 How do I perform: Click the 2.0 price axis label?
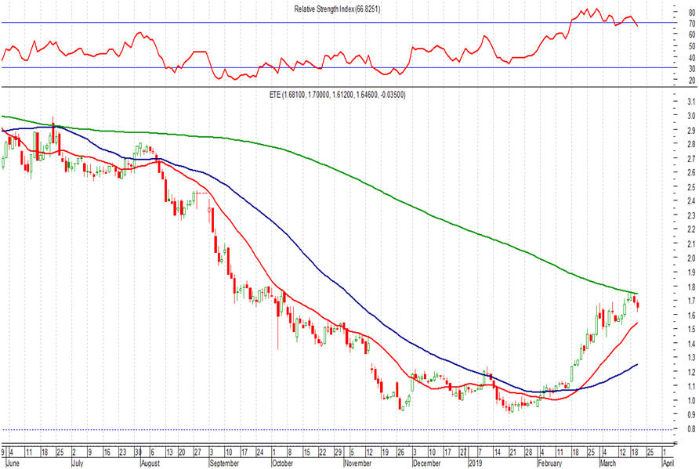pyautogui.click(x=691, y=258)
